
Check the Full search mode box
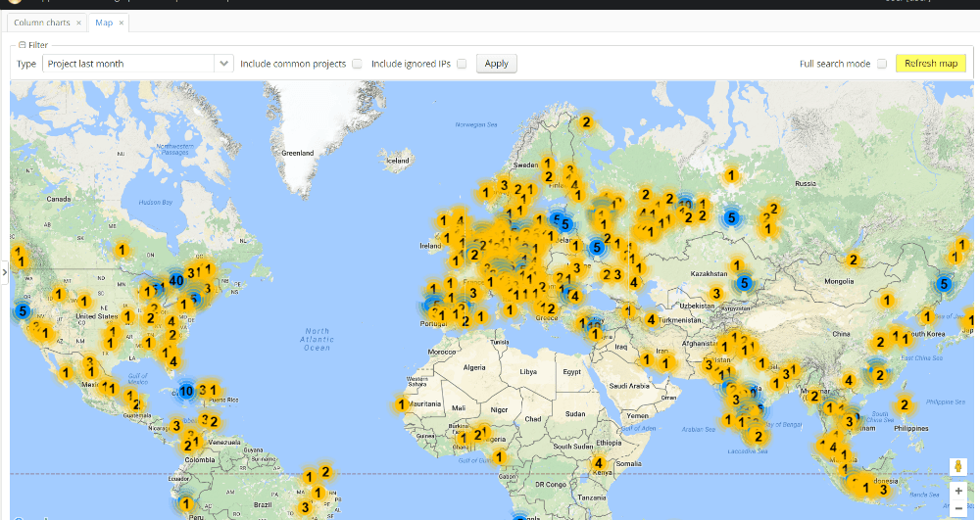(x=882, y=64)
